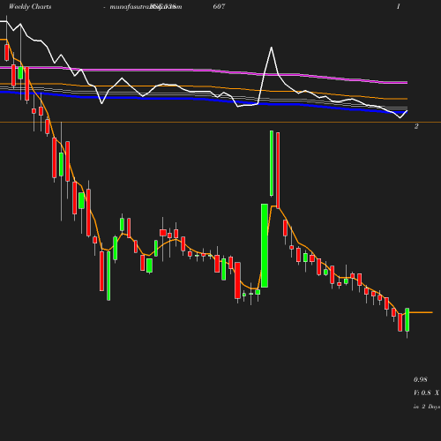The height and width of the screenshot is (441, 441).
Task: Click the "in 2 Days" label
Action: 427,407
